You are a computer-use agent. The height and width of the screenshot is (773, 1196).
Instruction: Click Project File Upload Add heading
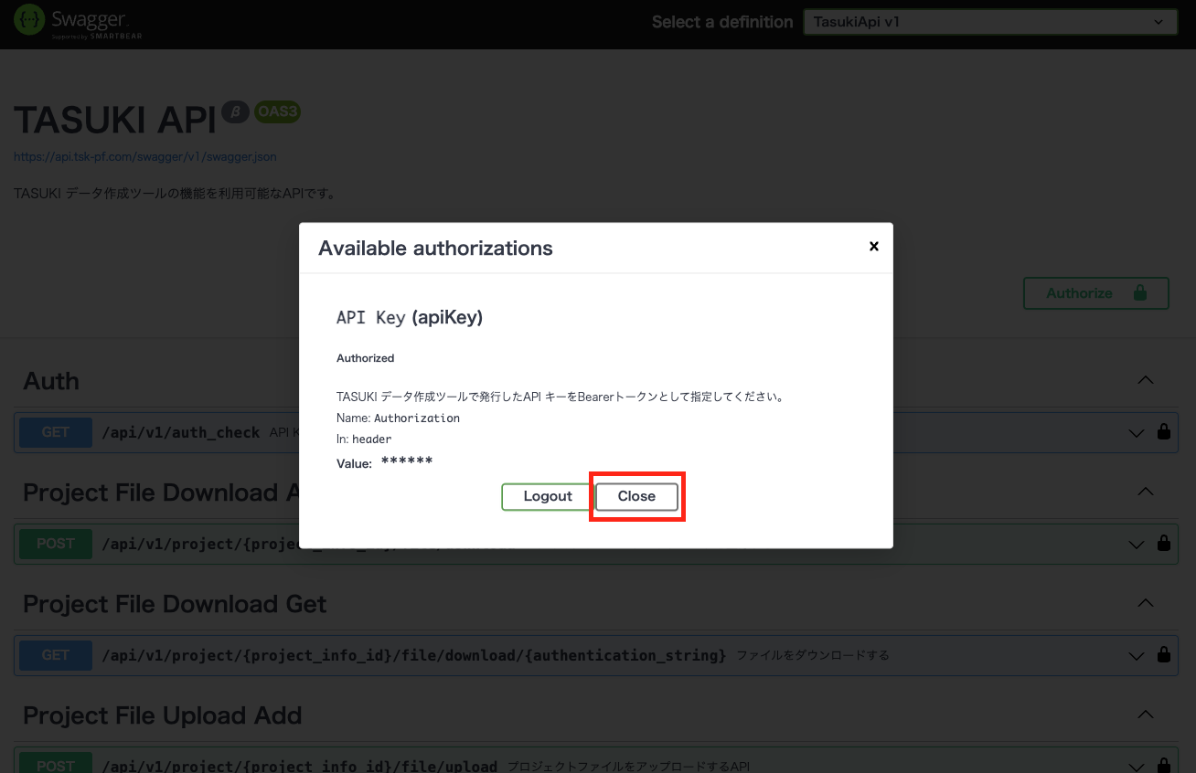162,715
